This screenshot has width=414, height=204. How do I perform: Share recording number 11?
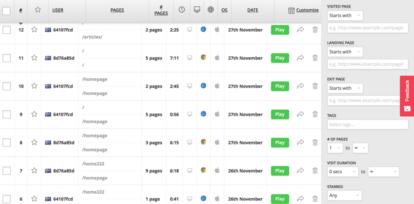(x=300, y=58)
